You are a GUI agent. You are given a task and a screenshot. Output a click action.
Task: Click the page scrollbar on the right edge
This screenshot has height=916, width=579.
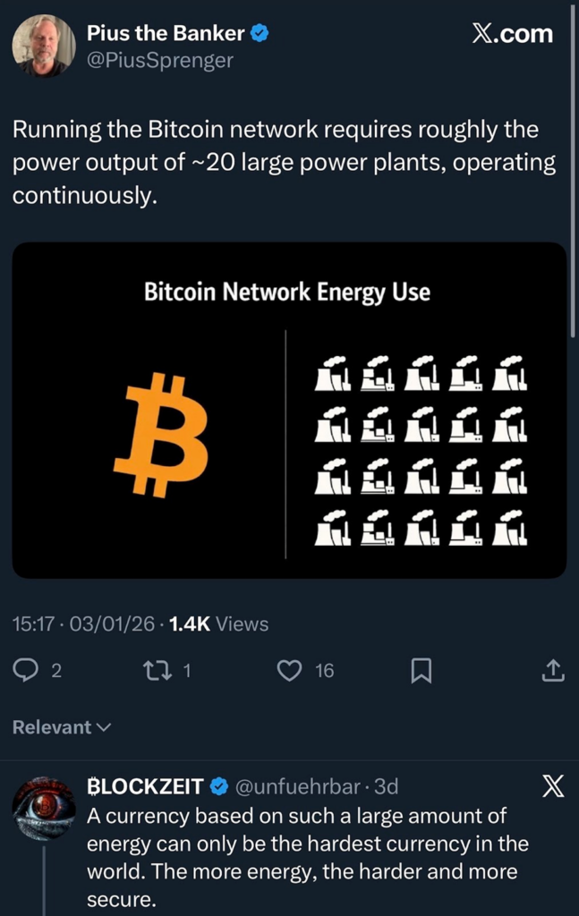coord(573,170)
